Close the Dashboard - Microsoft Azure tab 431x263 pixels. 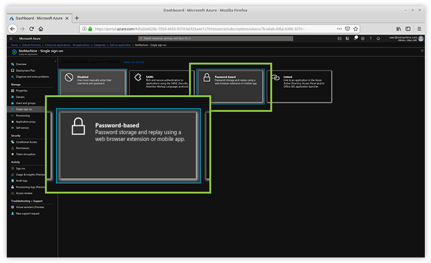click(66, 18)
